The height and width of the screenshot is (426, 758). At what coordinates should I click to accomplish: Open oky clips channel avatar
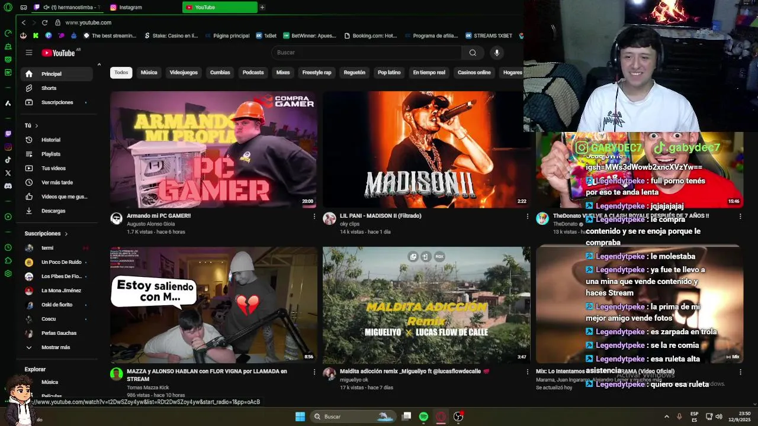coord(329,219)
